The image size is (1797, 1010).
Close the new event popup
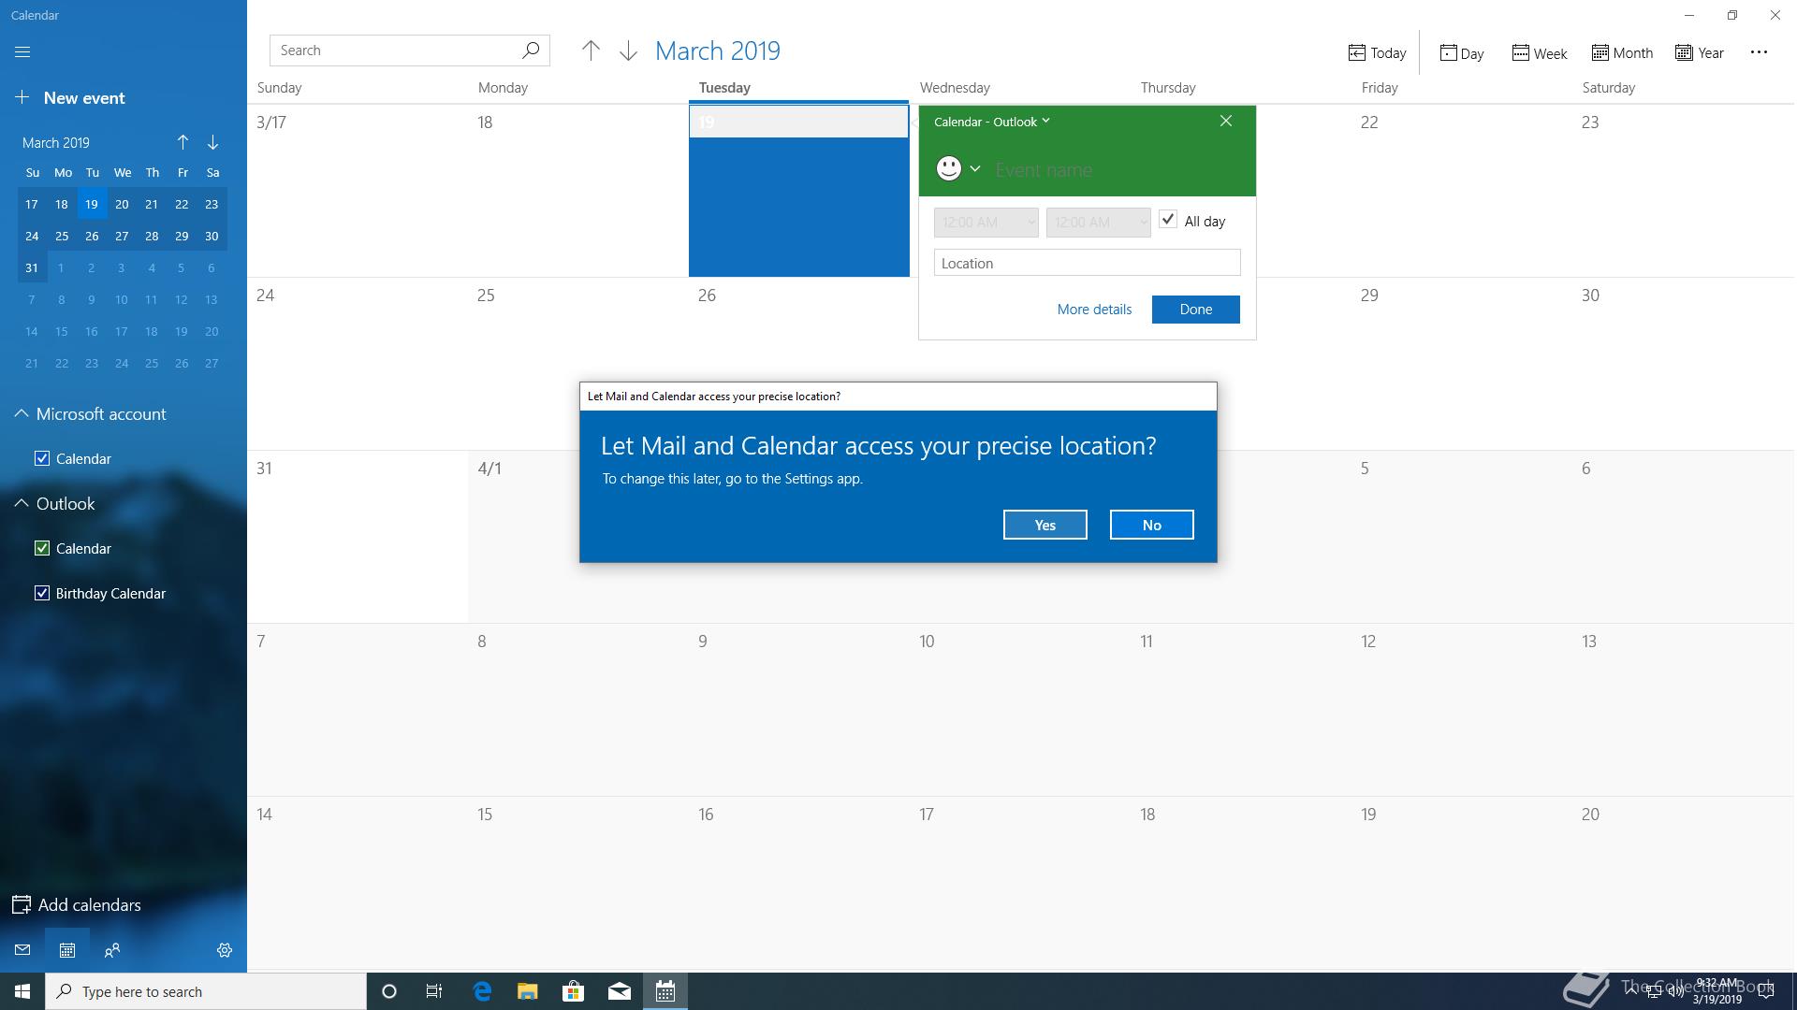(x=1225, y=121)
